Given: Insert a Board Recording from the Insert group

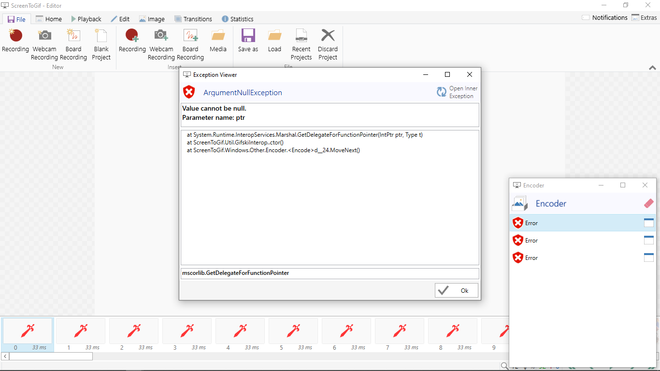Looking at the screenshot, I should [x=190, y=44].
